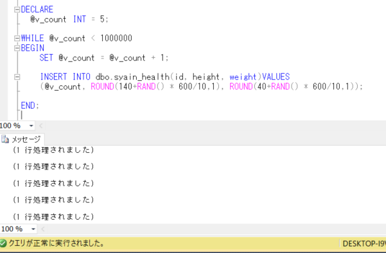Image resolution: width=386 pixels, height=253 pixels.
Task: Click the editor horizontal scroll left arrow
Action: click(x=41, y=126)
